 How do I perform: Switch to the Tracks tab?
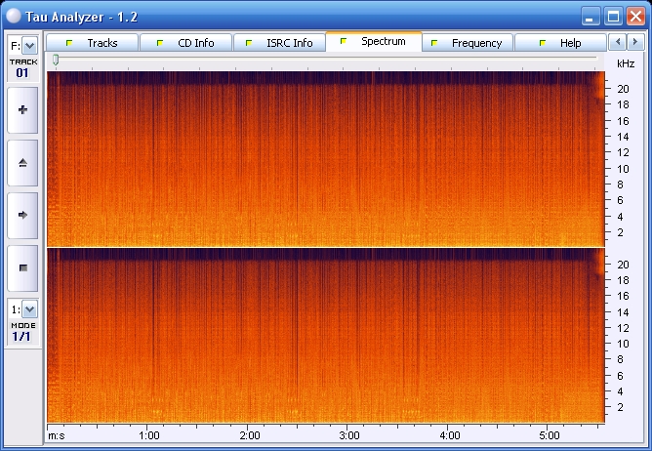click(x=92, y=43)
